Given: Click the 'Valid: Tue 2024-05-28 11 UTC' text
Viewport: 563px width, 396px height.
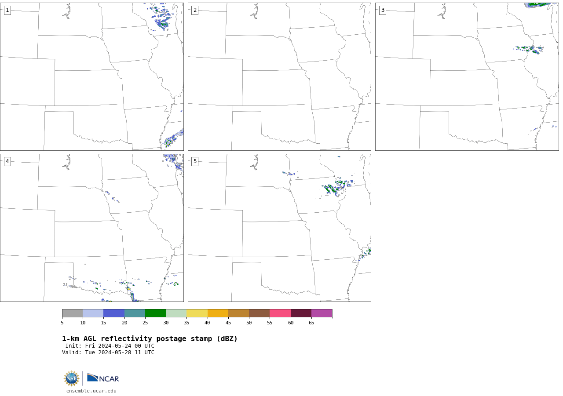Looking at the screenshot, I should pyautogui.click(x=108, y=352).
